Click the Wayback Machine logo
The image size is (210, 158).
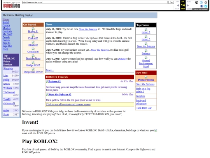pyautogui.click(x=12, y=5)
